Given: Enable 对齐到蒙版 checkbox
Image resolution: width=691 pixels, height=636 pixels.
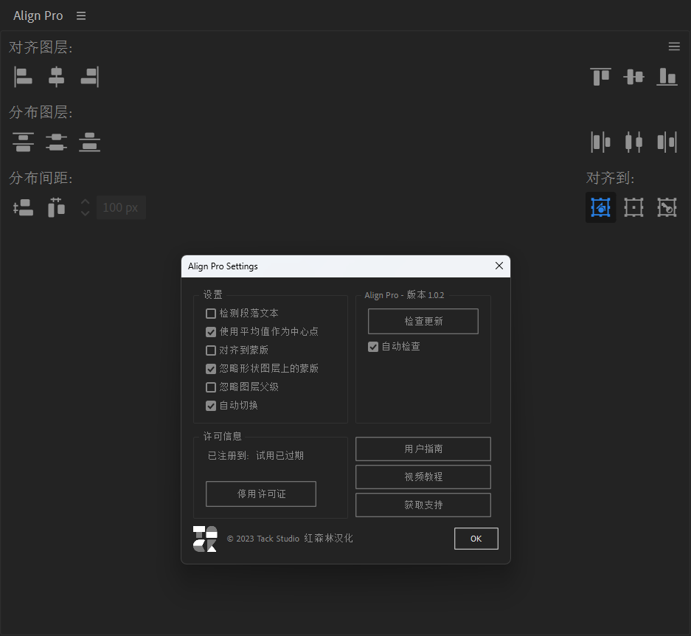Looking at the screenshot, I should tap(211, 350).
